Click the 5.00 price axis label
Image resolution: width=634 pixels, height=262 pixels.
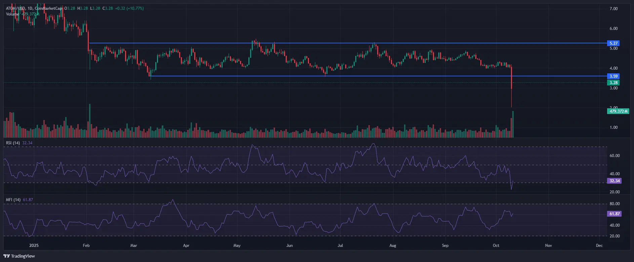tap(614, 48)
